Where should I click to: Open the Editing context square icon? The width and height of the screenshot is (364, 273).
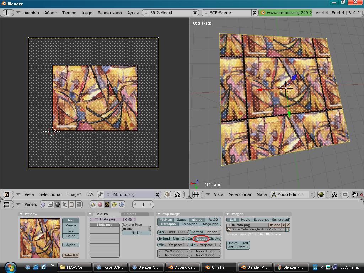click(x=72, y=204)
